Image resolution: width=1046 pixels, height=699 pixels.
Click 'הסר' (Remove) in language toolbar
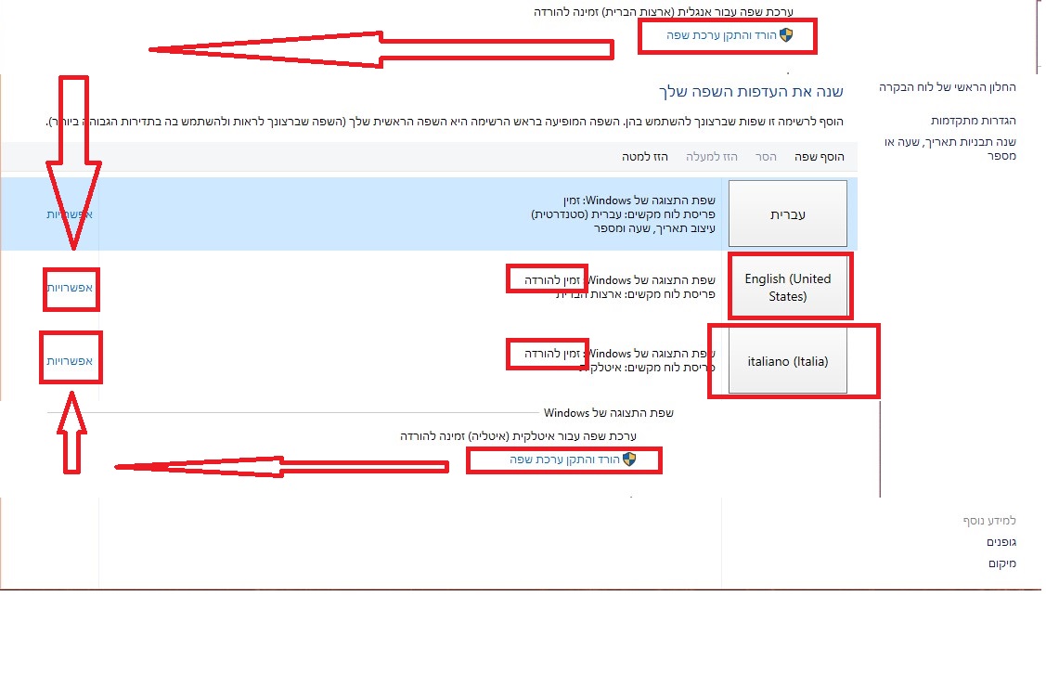coord(766,157)
